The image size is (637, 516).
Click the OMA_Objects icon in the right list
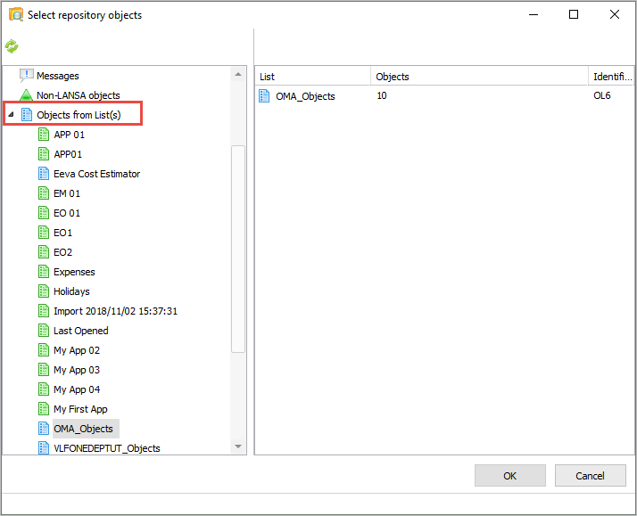(264, 96)
